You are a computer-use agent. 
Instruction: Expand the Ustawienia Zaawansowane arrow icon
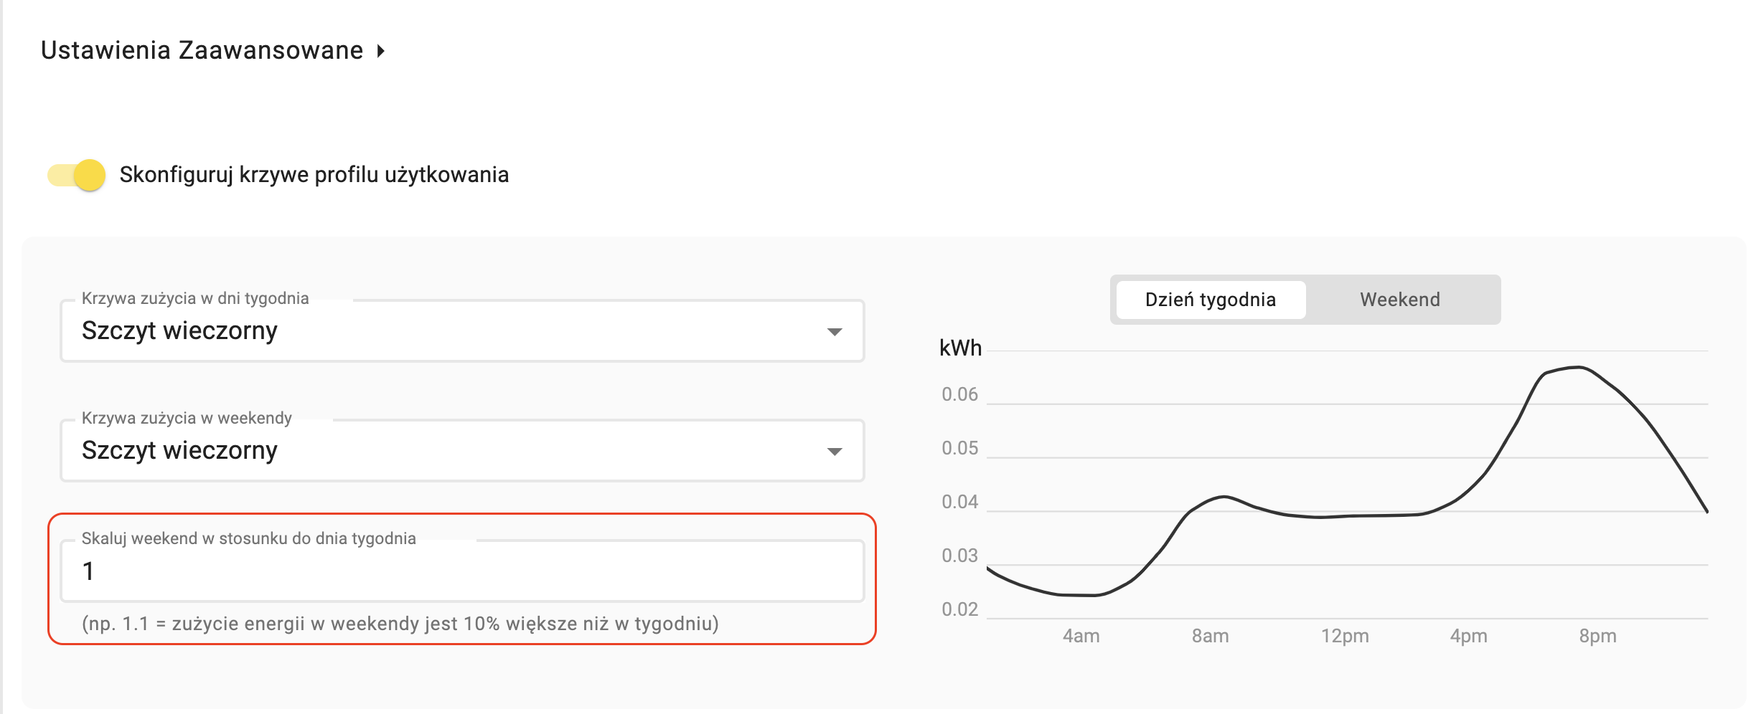point(381,51)
